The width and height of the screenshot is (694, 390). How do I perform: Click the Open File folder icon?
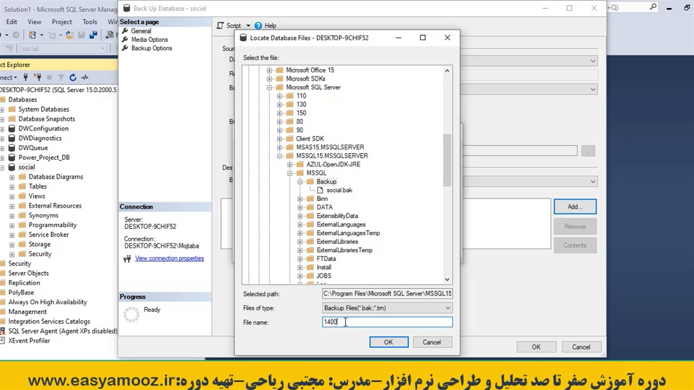(69, 35)
